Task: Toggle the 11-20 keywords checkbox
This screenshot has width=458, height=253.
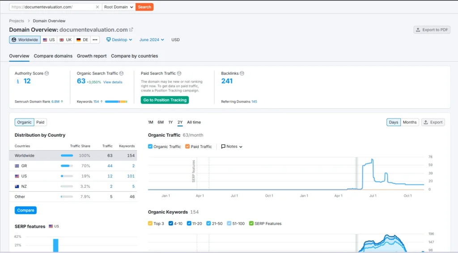Action: [189, 223]
